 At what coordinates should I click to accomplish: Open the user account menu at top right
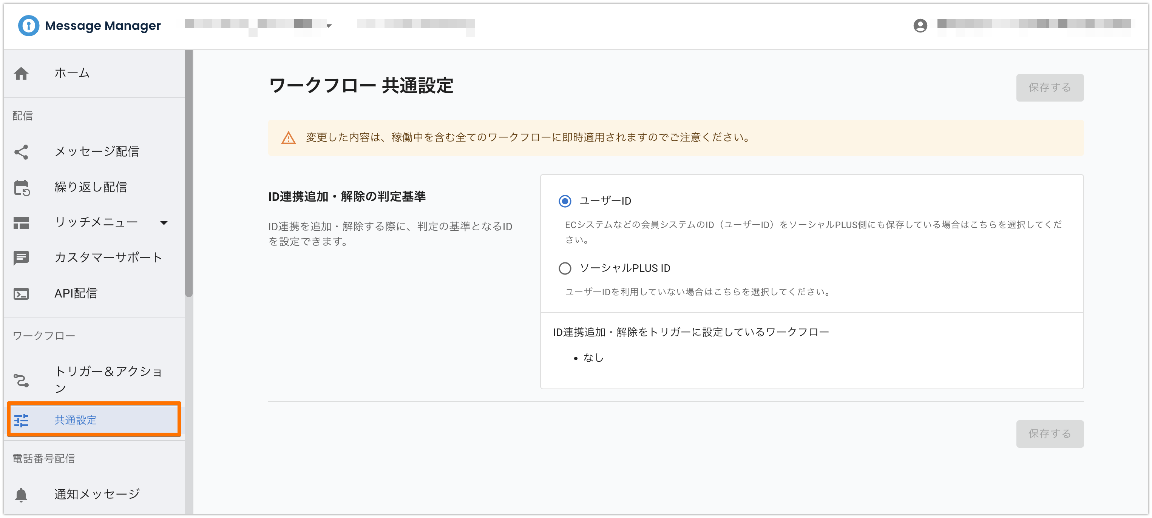920,25
